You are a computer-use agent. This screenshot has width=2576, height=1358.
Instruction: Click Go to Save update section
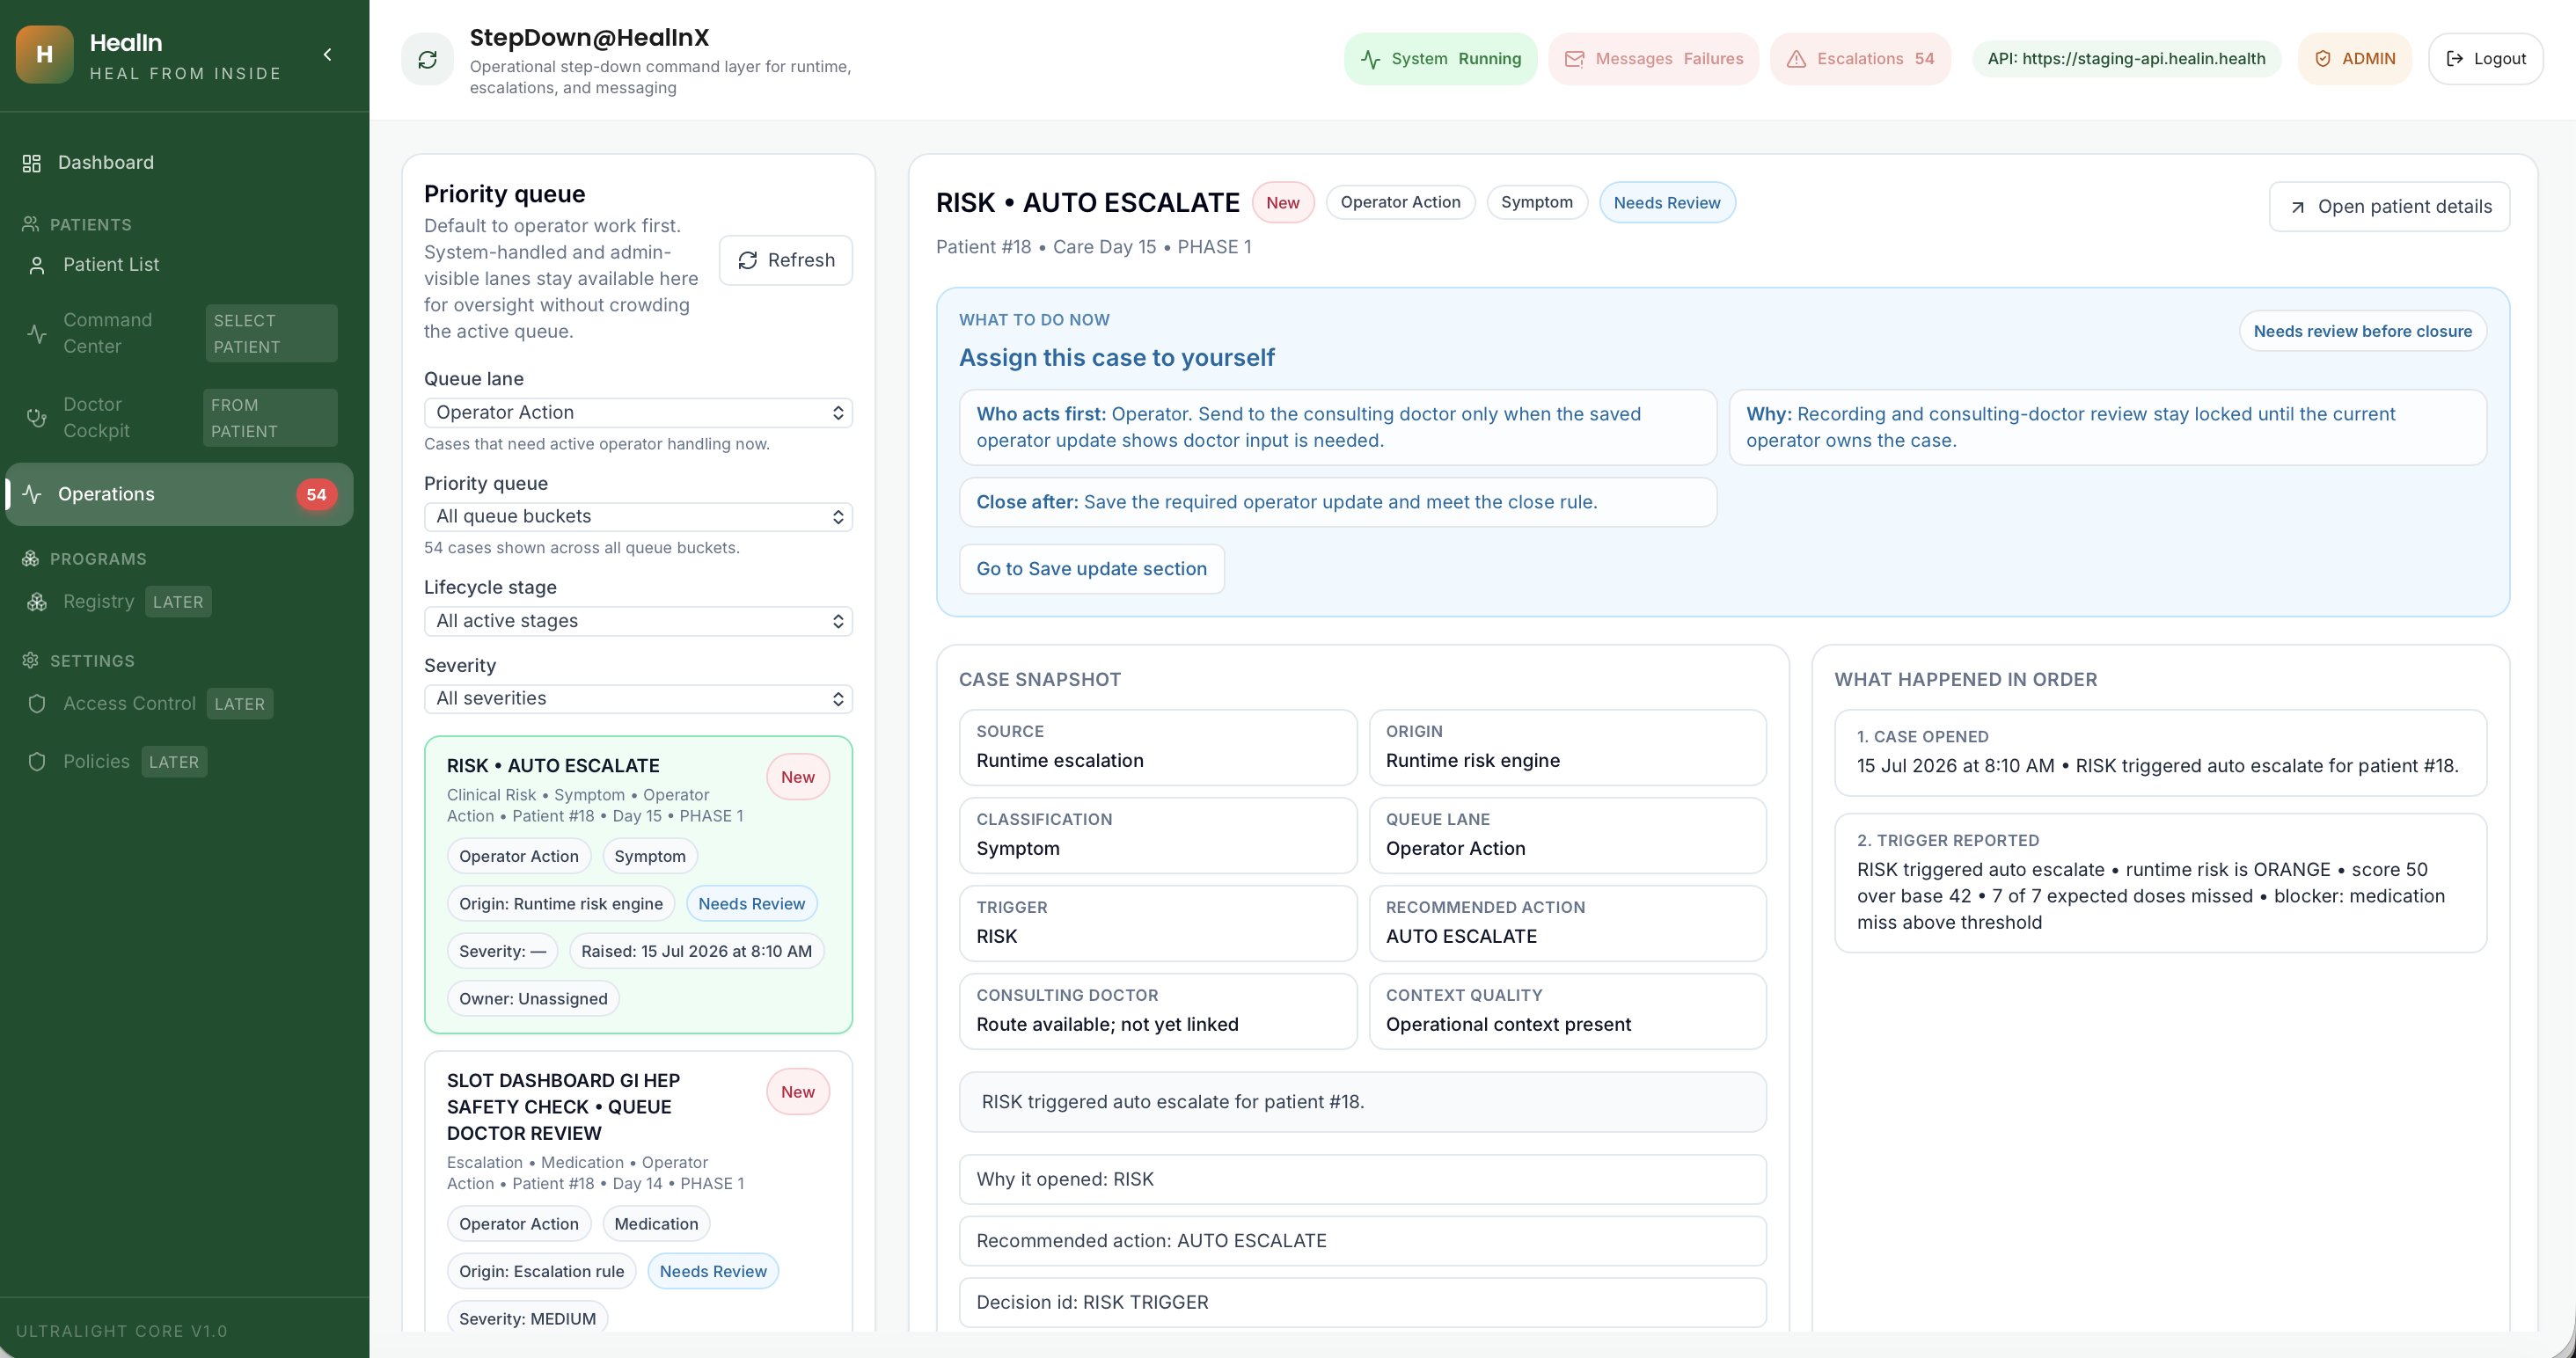click(x=1091, y=569)
